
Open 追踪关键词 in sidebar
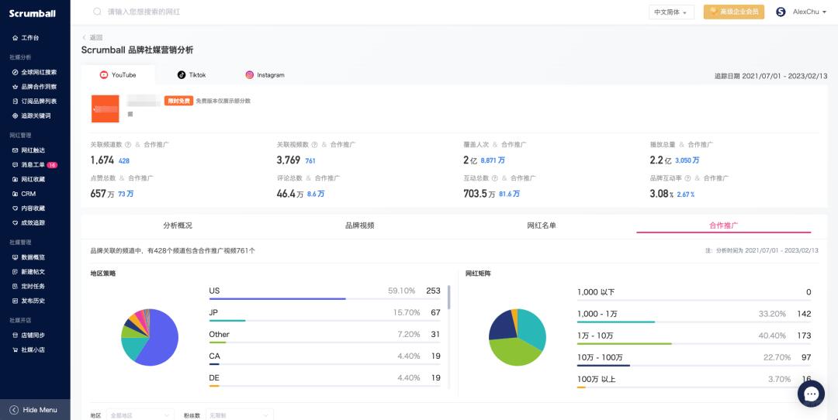[x=31, y=115]
